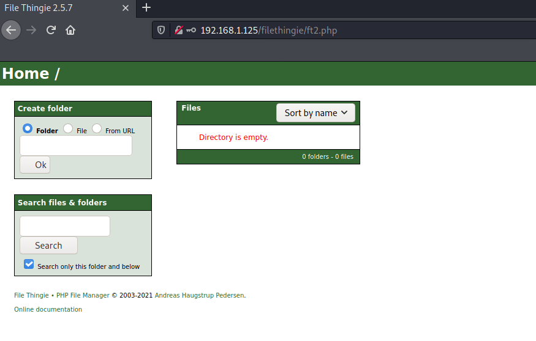The image size is (536, 341).
Task: Click the key saved-login icon
Action: 191,30
